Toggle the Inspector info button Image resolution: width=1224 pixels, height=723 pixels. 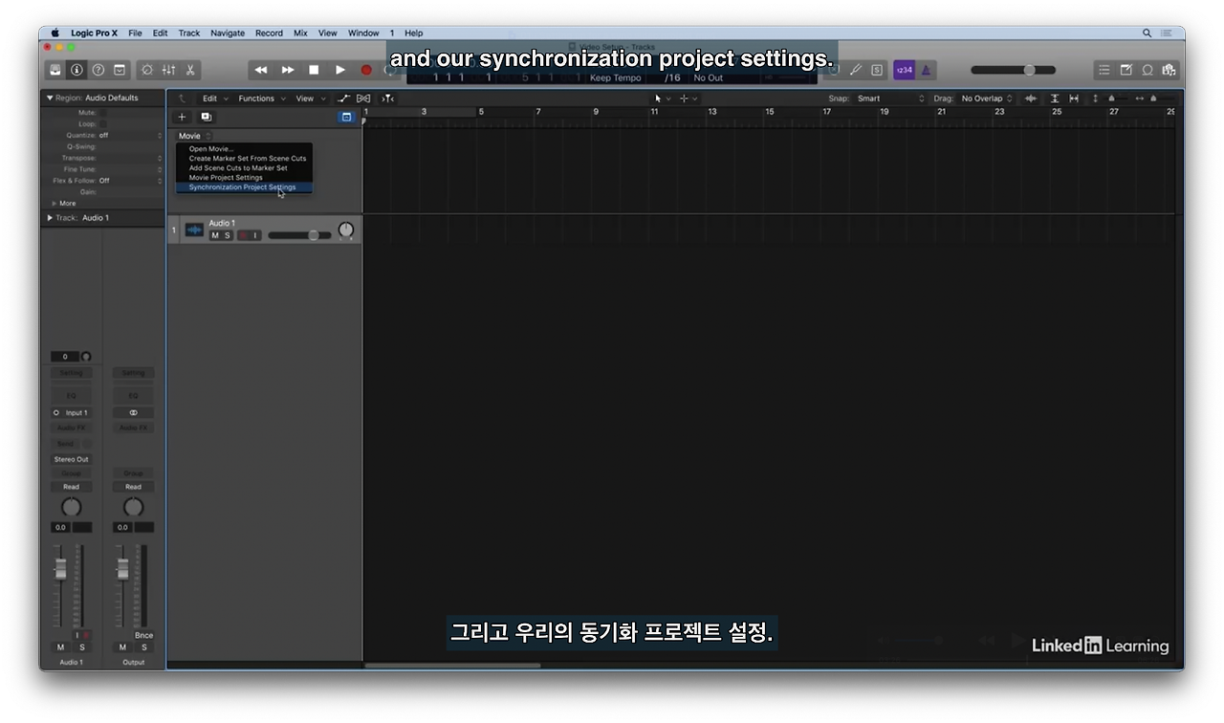pyautogui.click(x=76, y=70)
